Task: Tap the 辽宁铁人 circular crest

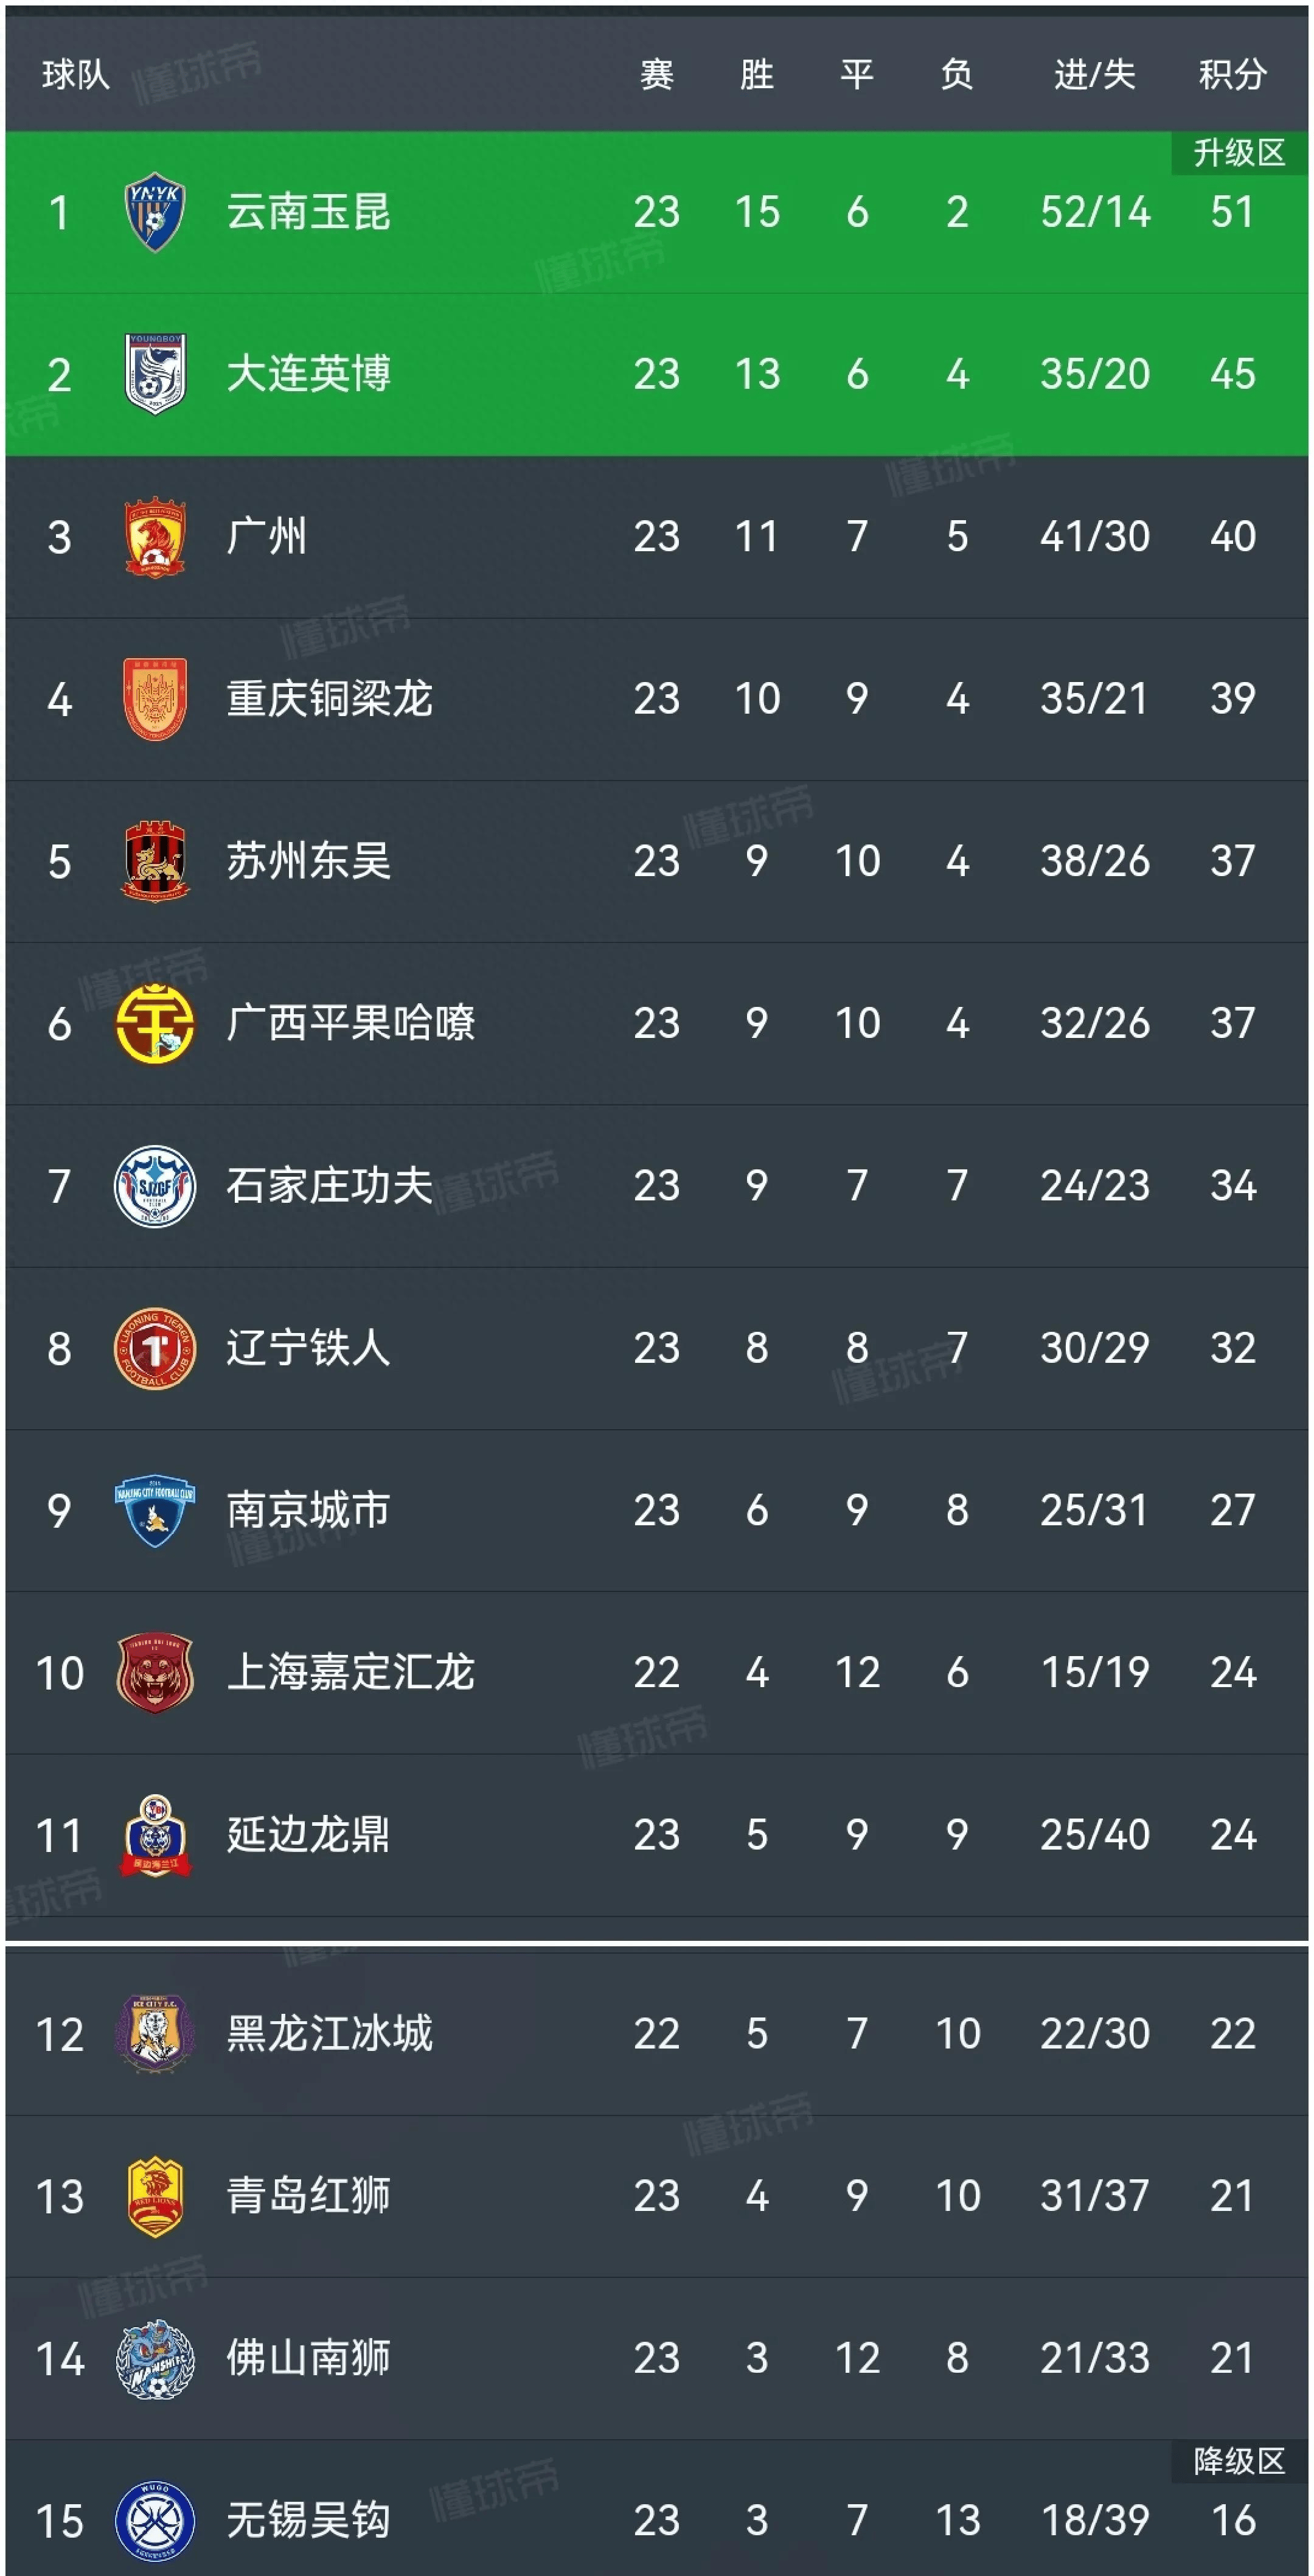Action: click(x=154, y=1348)
